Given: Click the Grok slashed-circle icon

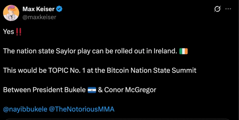Looking at the screenshot, I should pyautogui.click(x=217, y=9).
